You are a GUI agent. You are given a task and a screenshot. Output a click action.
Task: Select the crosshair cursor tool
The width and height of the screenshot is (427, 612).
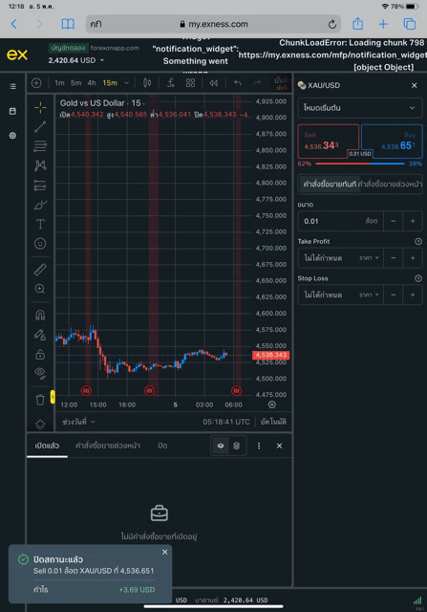click(40, 107)
